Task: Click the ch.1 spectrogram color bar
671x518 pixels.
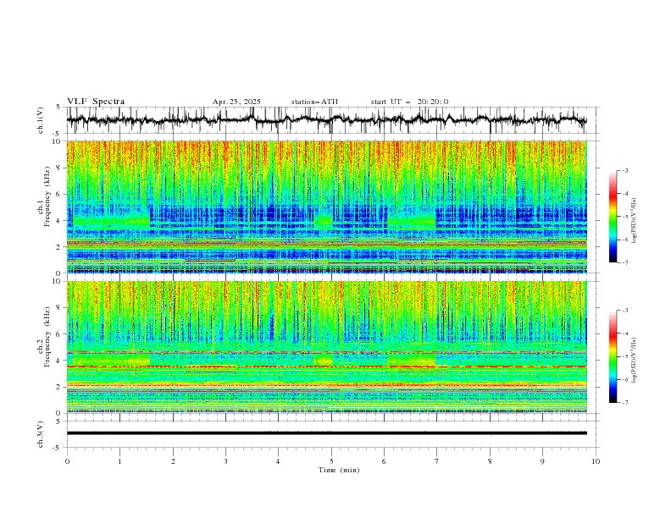Action: point(613,217)
